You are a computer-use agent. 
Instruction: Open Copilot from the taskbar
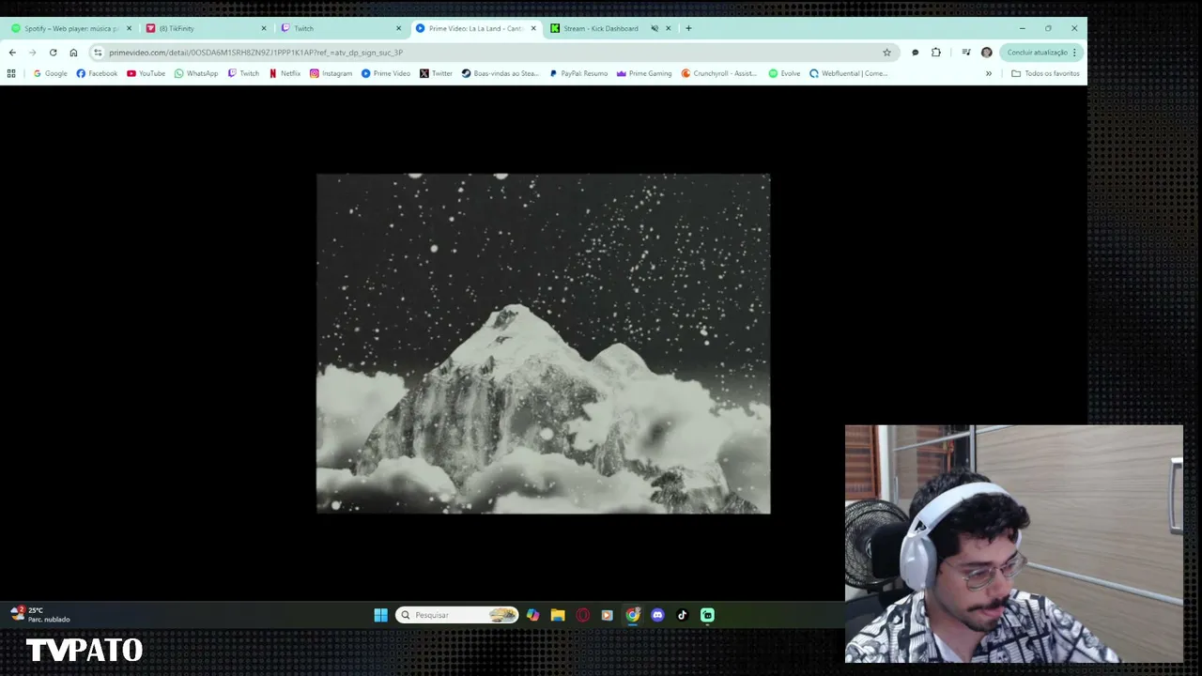[532, 615]
